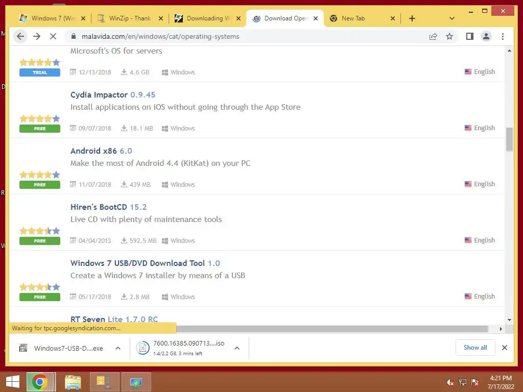Click the 592.5 MB download size
This screenshot has width=523, height=392.
click(x=143, y=241)
